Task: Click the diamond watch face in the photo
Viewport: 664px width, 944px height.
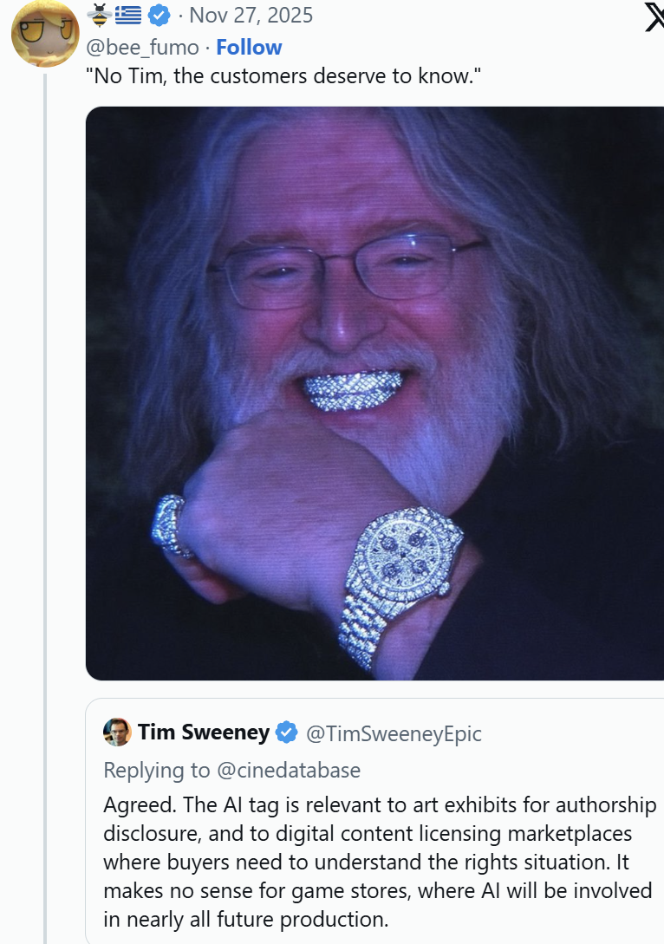Action: [400, 557]
